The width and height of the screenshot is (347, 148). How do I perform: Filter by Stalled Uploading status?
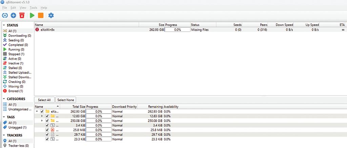[x=18, y=72]
